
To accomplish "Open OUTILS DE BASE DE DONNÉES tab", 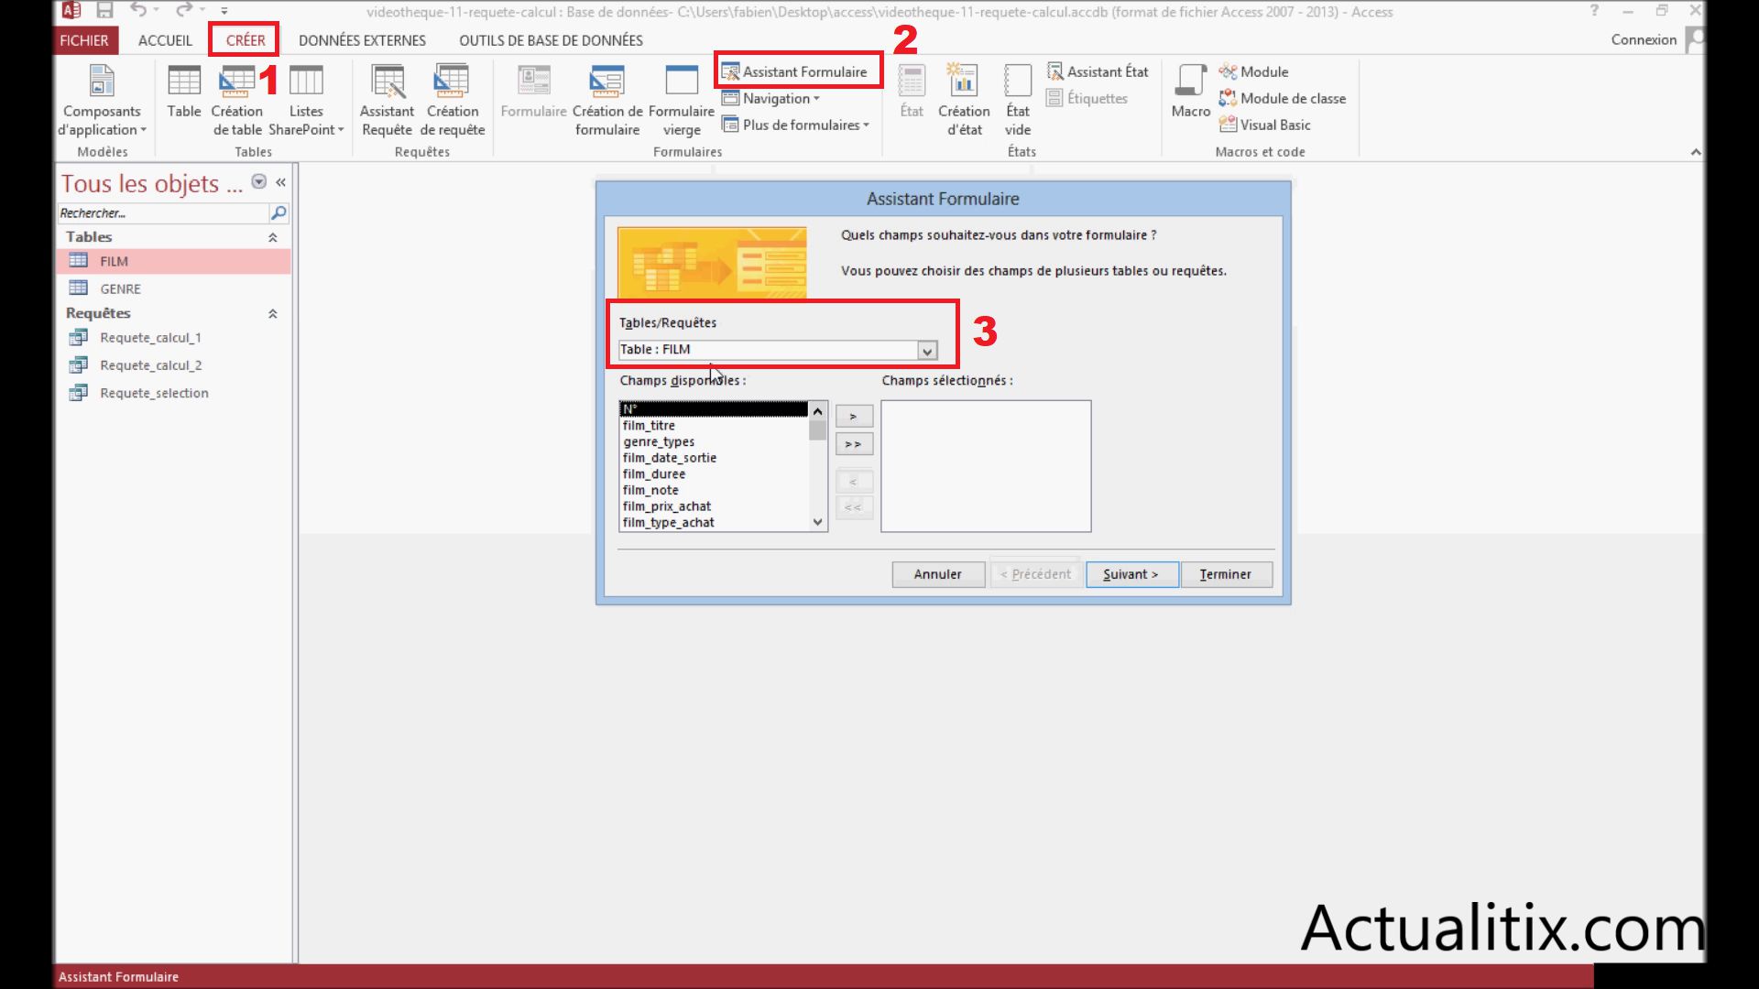I will 551,40.
